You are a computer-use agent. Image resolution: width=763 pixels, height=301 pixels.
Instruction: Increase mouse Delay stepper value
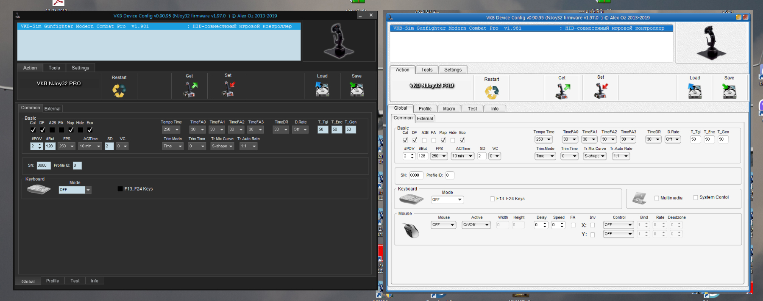(545, 223)
